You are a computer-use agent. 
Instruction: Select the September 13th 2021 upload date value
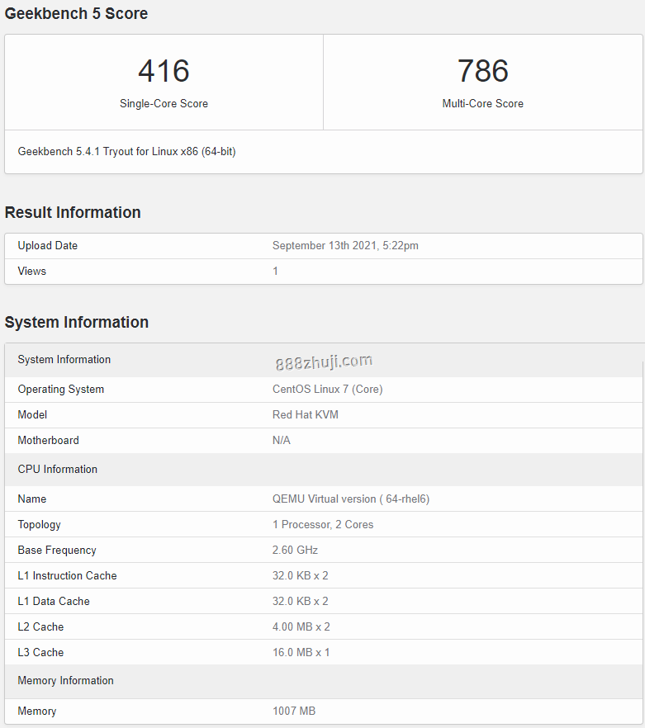(345, 246)
